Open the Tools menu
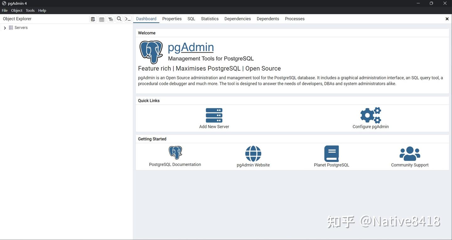The height and width of the screenshot is (240, 452). click(30, 10)
